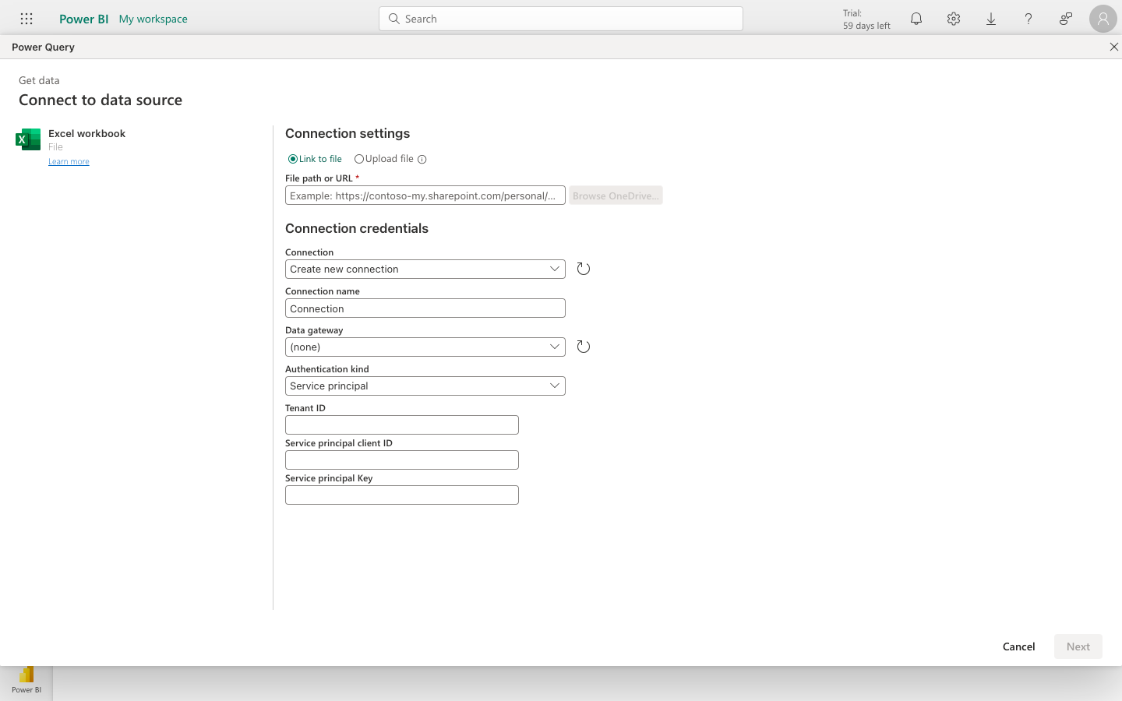Click the Excel workbook icon
The height and width of the screenshot is (701, 1122).
coord(28,139)
